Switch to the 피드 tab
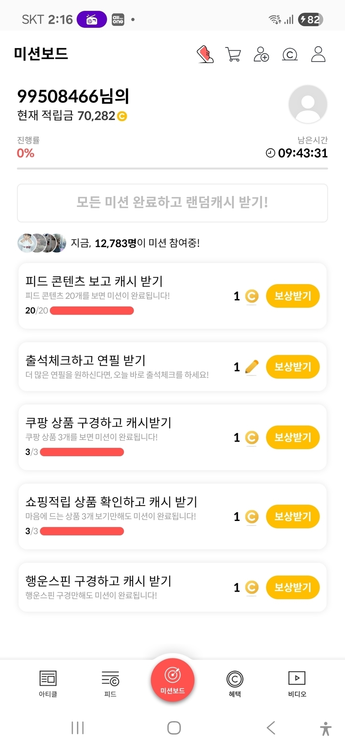 [110, 683]
